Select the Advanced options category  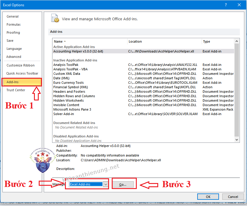tap(14, 57)
